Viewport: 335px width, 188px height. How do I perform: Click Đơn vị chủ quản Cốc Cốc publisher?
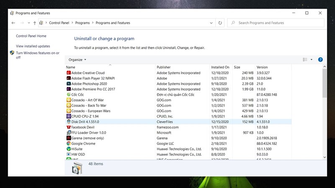click(x=175, y=95)
